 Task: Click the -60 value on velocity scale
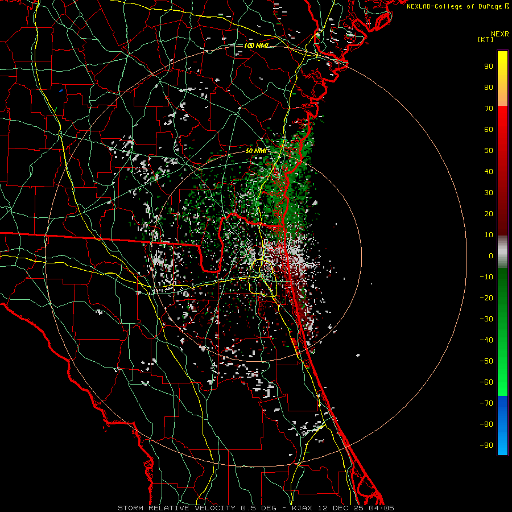pos(486,382)
